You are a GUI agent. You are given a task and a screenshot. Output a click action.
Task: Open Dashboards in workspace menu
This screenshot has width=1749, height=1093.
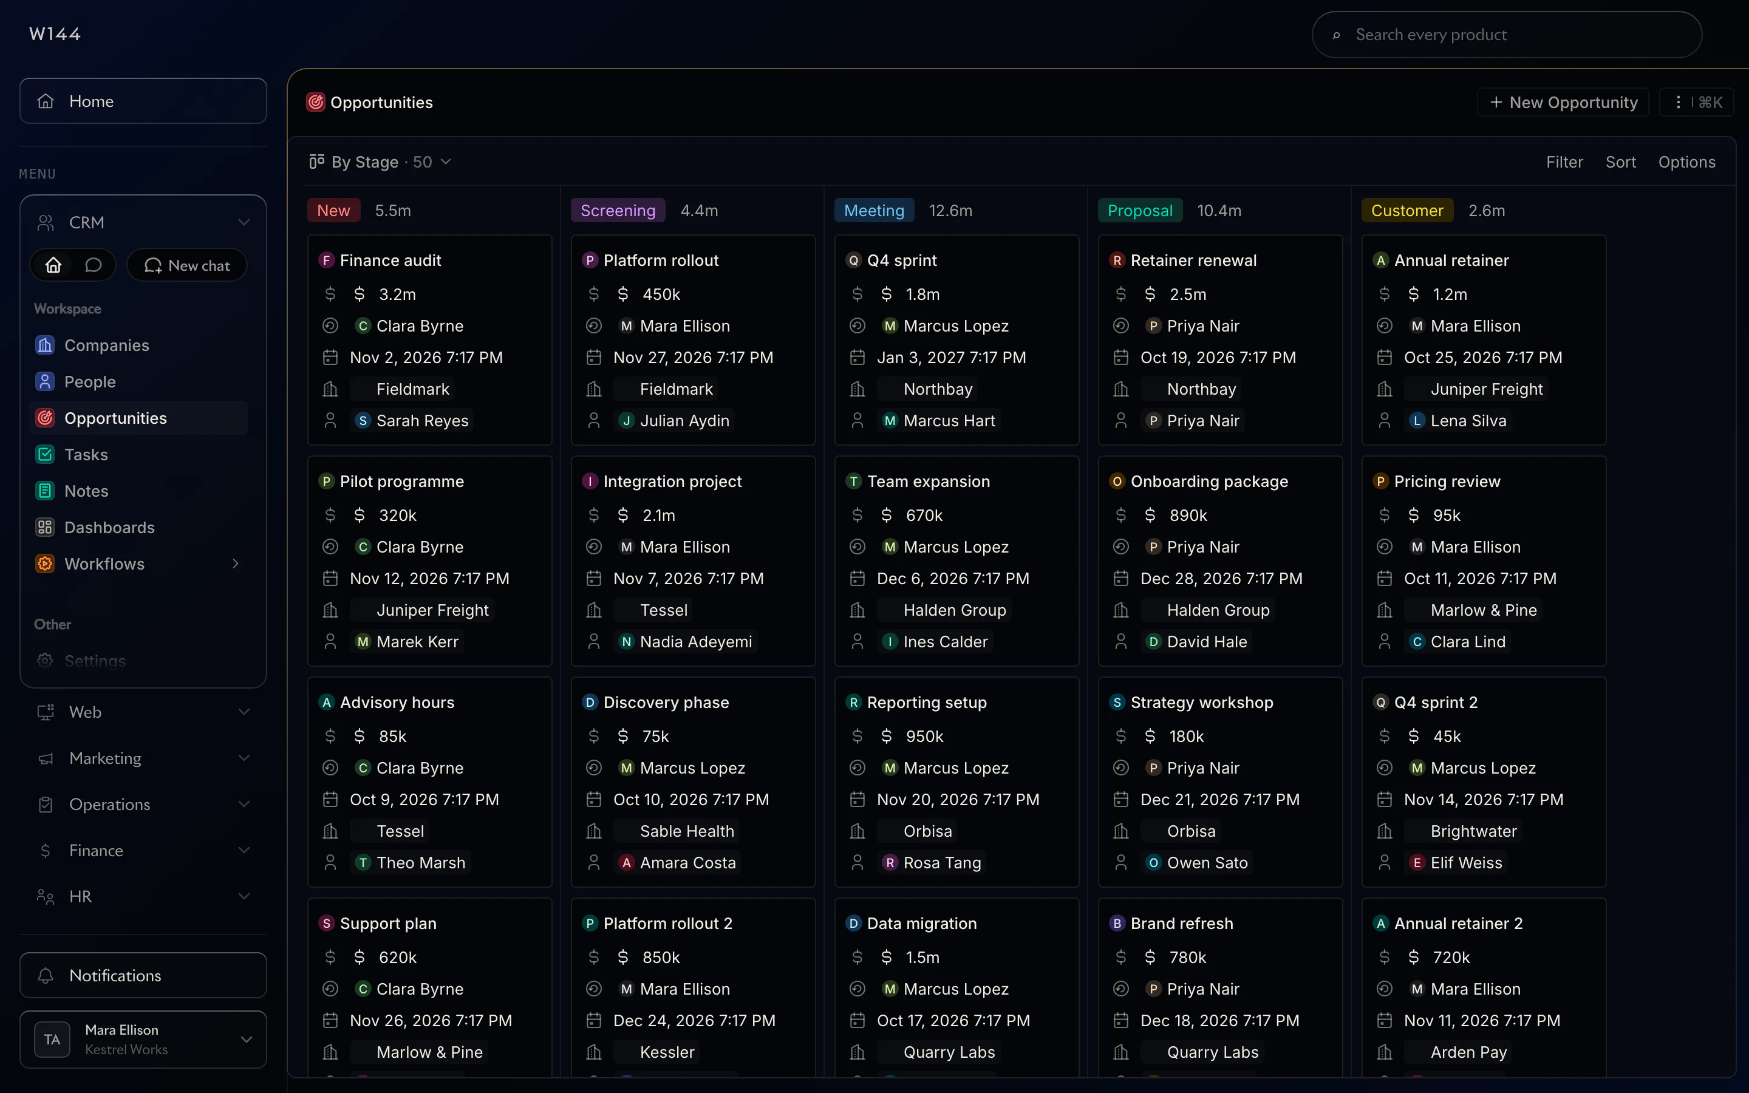[x=109, y=528]
